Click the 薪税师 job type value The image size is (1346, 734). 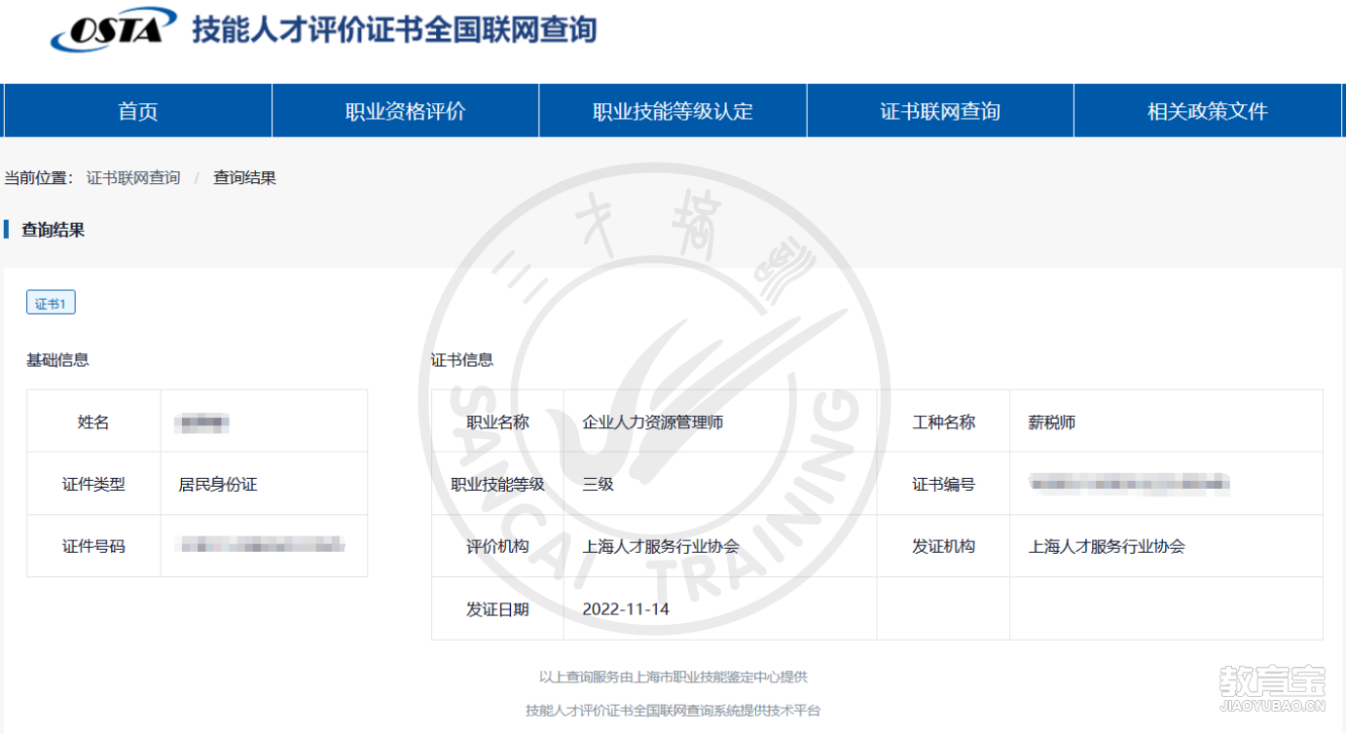[x=1052, y=422]
